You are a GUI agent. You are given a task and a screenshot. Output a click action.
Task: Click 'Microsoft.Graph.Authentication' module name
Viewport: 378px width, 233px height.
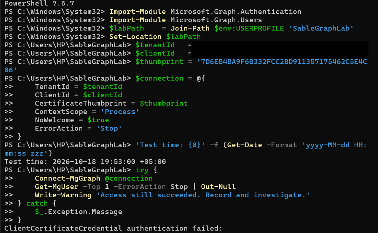point(236,12)
